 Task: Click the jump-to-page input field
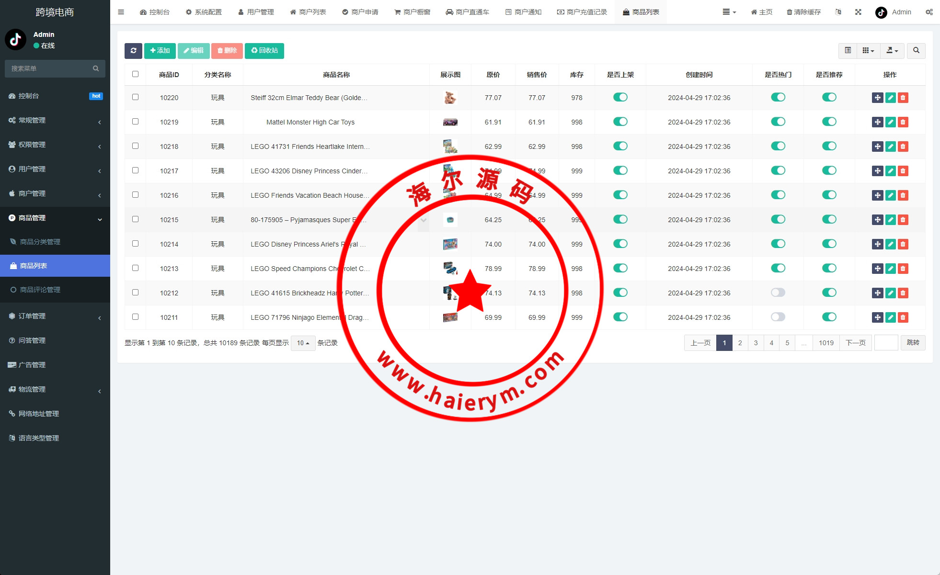point(886,343)
